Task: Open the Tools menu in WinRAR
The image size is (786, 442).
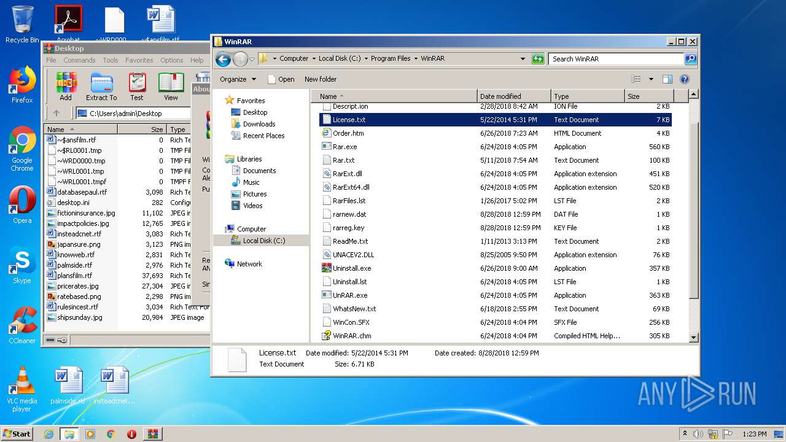Action: [111, 60]
